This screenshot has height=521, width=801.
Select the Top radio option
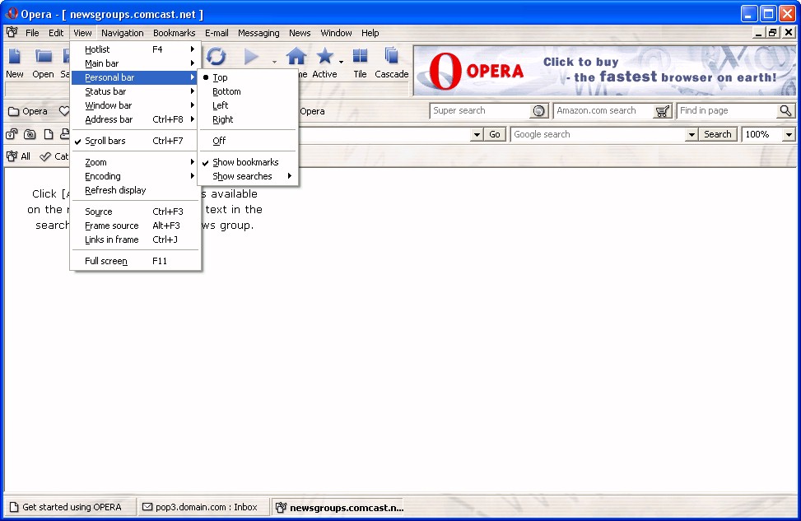click(x=220, y=77)
